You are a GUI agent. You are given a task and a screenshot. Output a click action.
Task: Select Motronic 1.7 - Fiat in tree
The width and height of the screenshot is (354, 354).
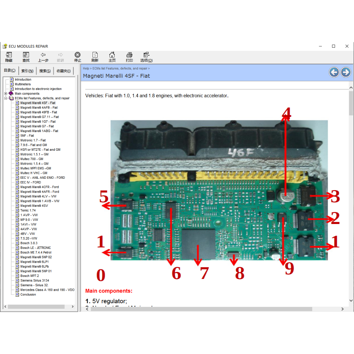[33, 140]
